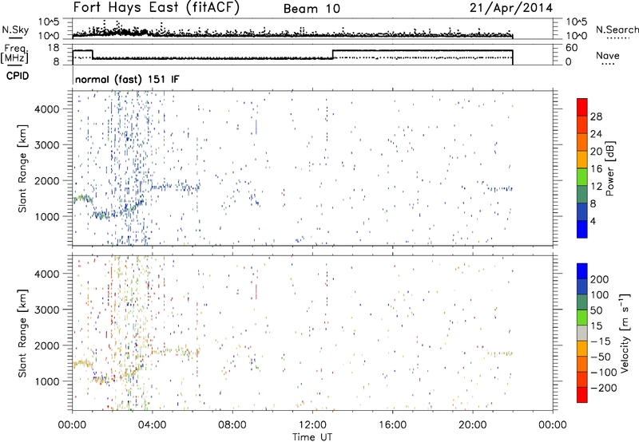Screen dimensions: 639x442
Task: Click the "Time UT" axis title
Action: (x=312, y=437)
